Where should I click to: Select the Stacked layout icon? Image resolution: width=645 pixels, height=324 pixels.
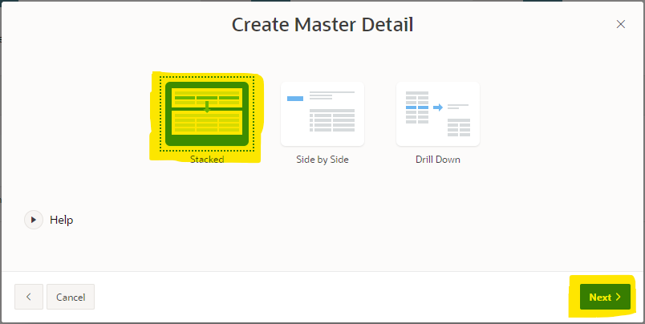[x=206, y=113]
